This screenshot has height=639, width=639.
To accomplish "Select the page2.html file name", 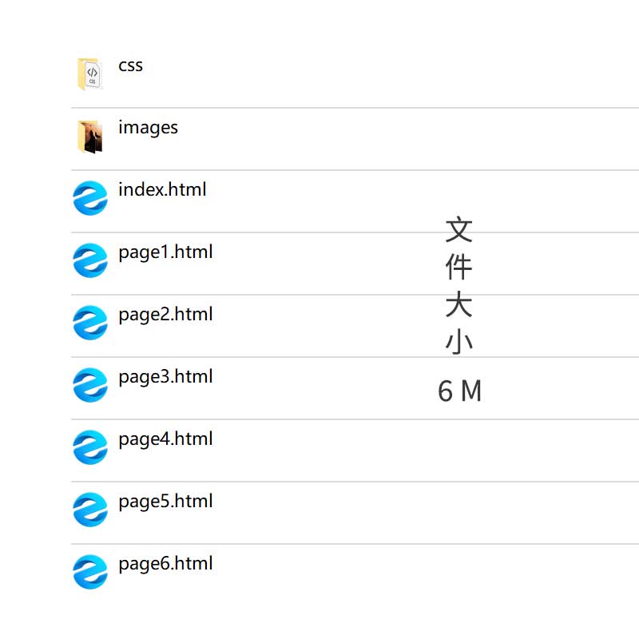I will coord(165,315).
